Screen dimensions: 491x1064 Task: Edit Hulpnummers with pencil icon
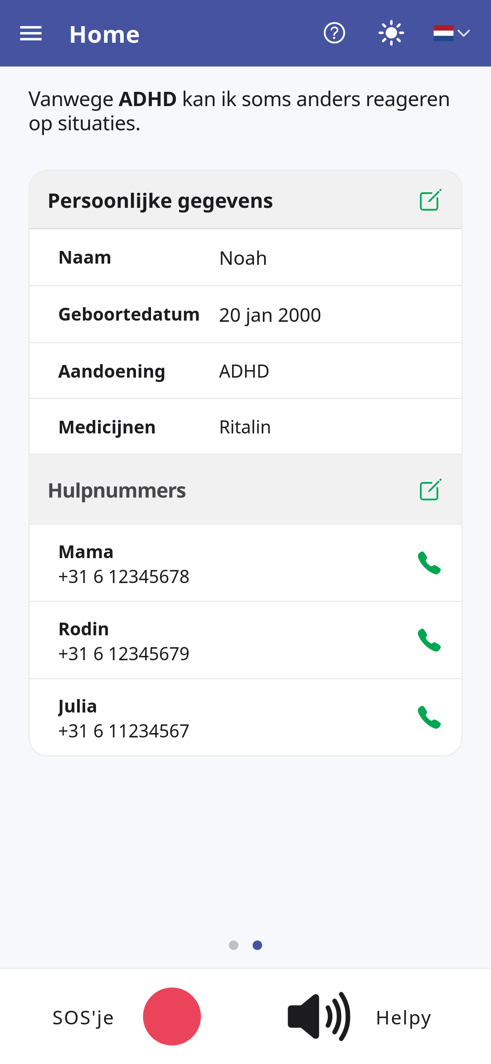click(431, 490)
